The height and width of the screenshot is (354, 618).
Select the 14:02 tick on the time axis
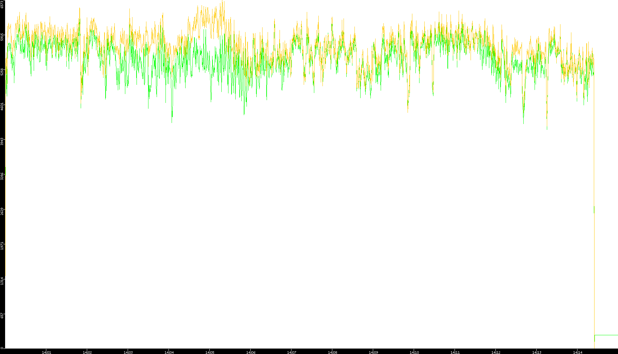(x=87, y=352)
